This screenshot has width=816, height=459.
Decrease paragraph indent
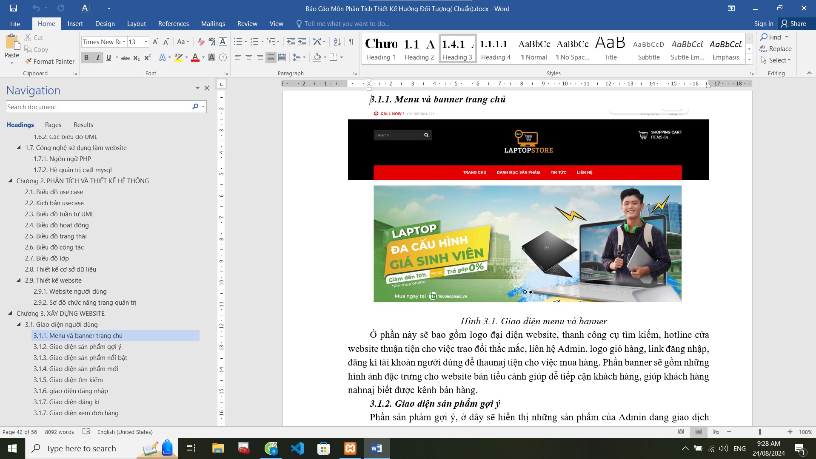291,42
